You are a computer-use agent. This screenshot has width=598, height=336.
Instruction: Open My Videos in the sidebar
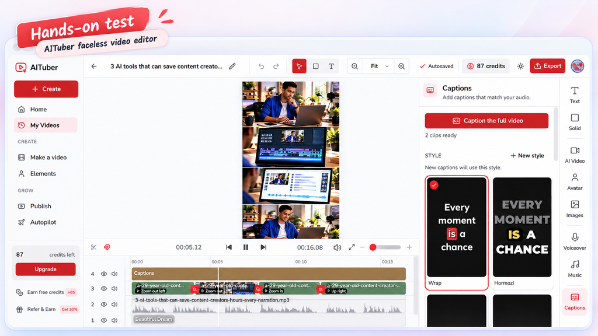click(46, 125)
